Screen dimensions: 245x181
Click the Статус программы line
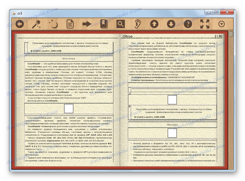169,80
